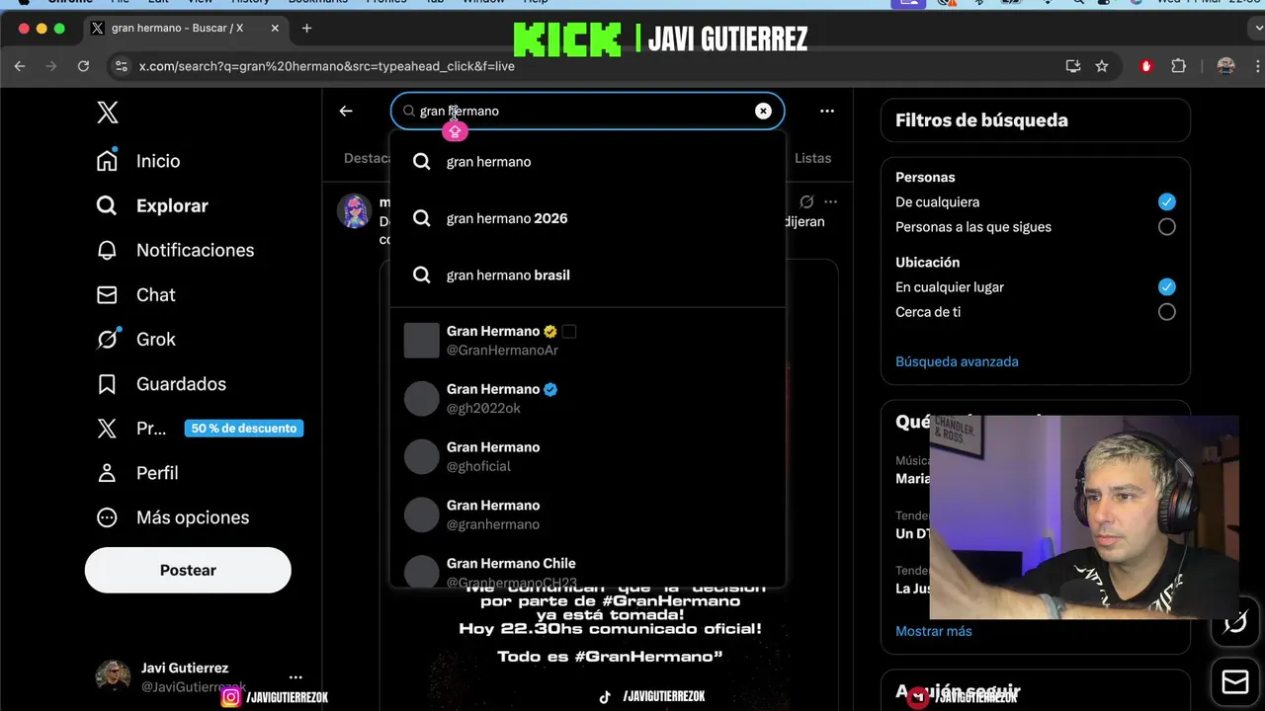Click the X logo in sidebar
This screenshot has width=1265, height=711.
(108, 113)
